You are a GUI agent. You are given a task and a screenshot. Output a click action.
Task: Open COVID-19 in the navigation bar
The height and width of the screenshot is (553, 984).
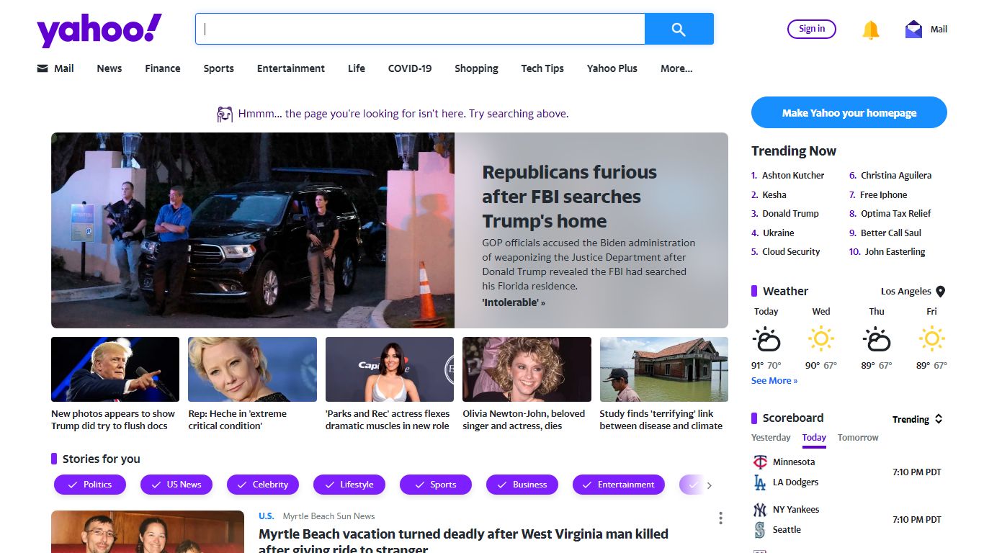tap(410, 68)
